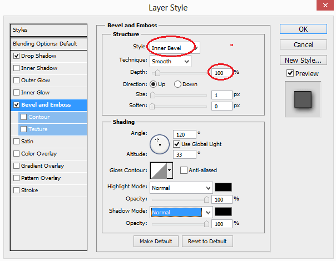Open the Shadow Mode color swatch
Screen dimensions: 336x261
[223, 212]
